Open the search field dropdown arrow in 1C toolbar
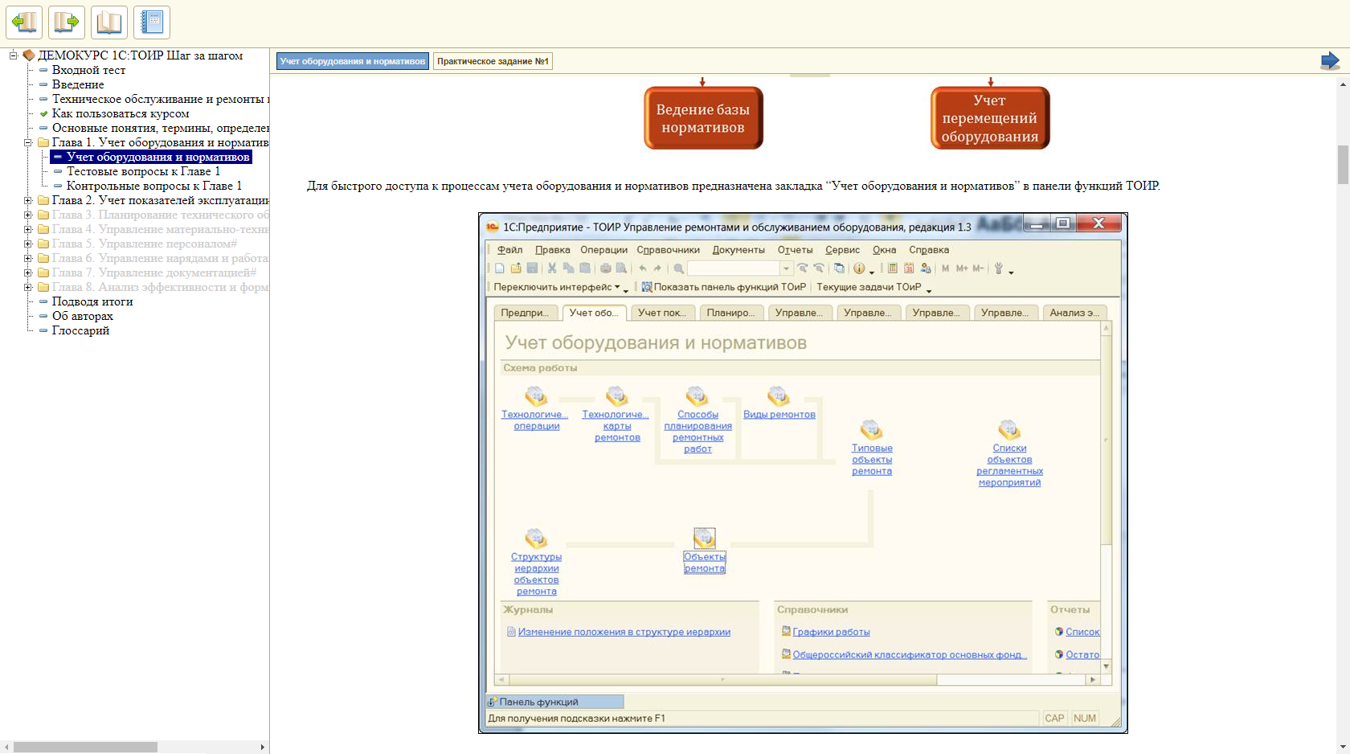 (x=787, y=268)
